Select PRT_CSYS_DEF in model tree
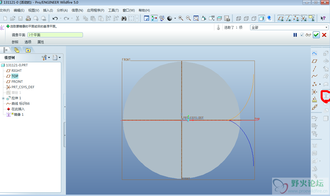Viewport: 330px width, 196px height. coord(23,87)
